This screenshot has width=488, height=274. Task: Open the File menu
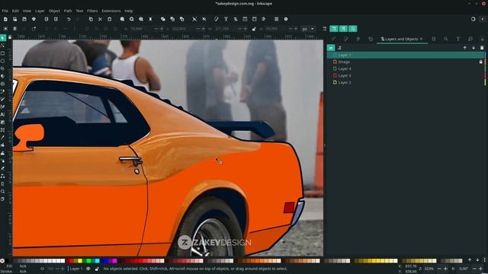(5, 11)
